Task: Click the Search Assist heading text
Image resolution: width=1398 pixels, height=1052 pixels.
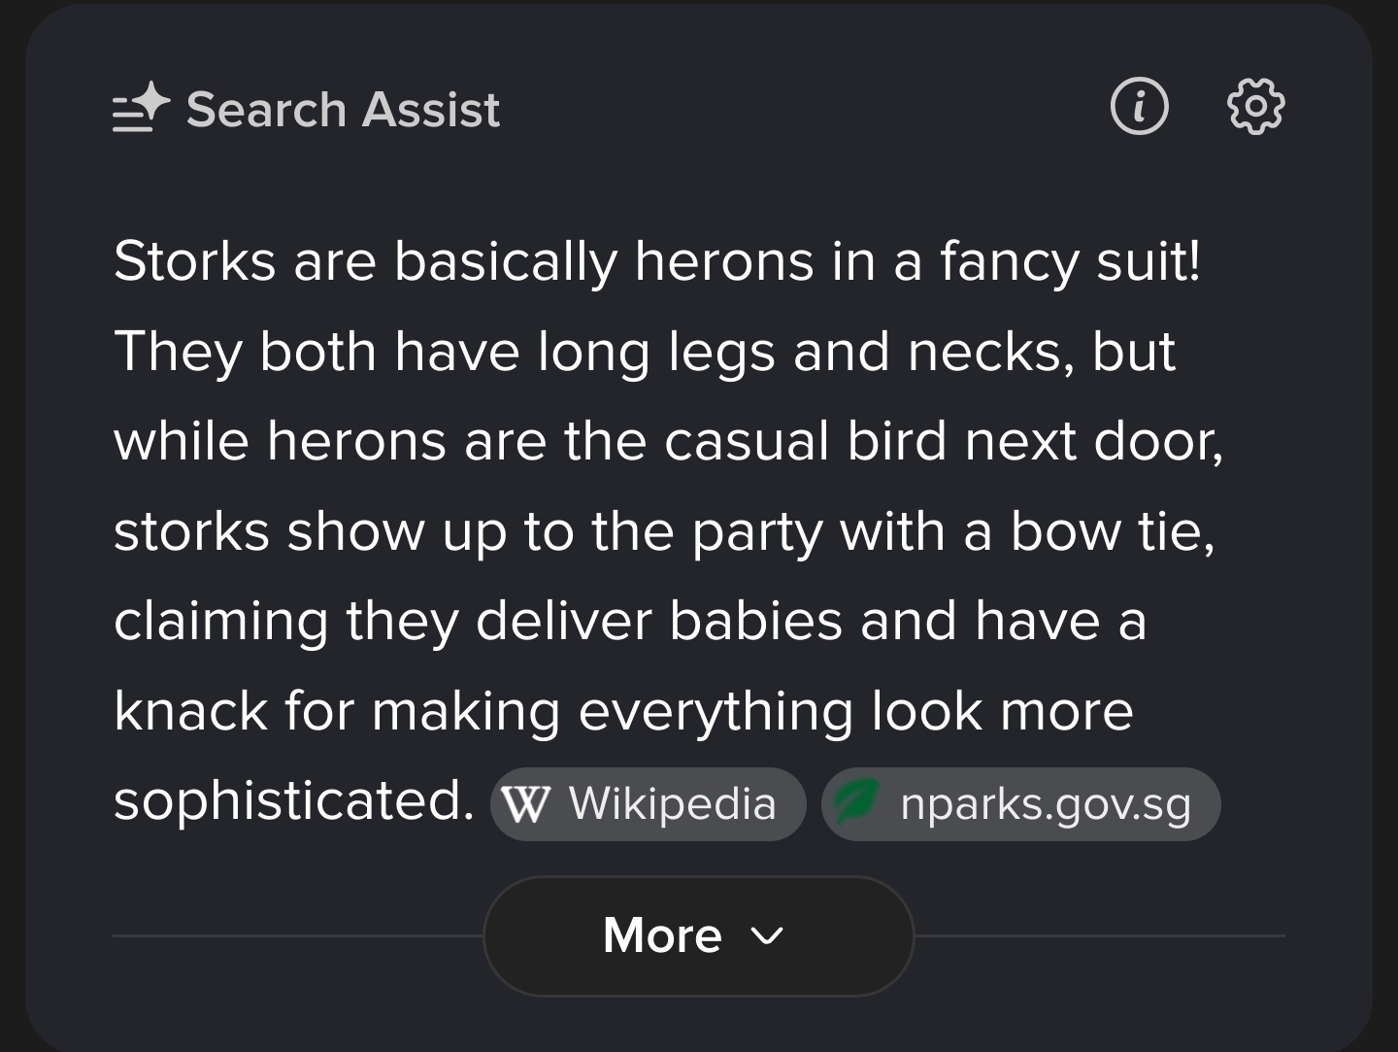Action: [x=343, y=109]
